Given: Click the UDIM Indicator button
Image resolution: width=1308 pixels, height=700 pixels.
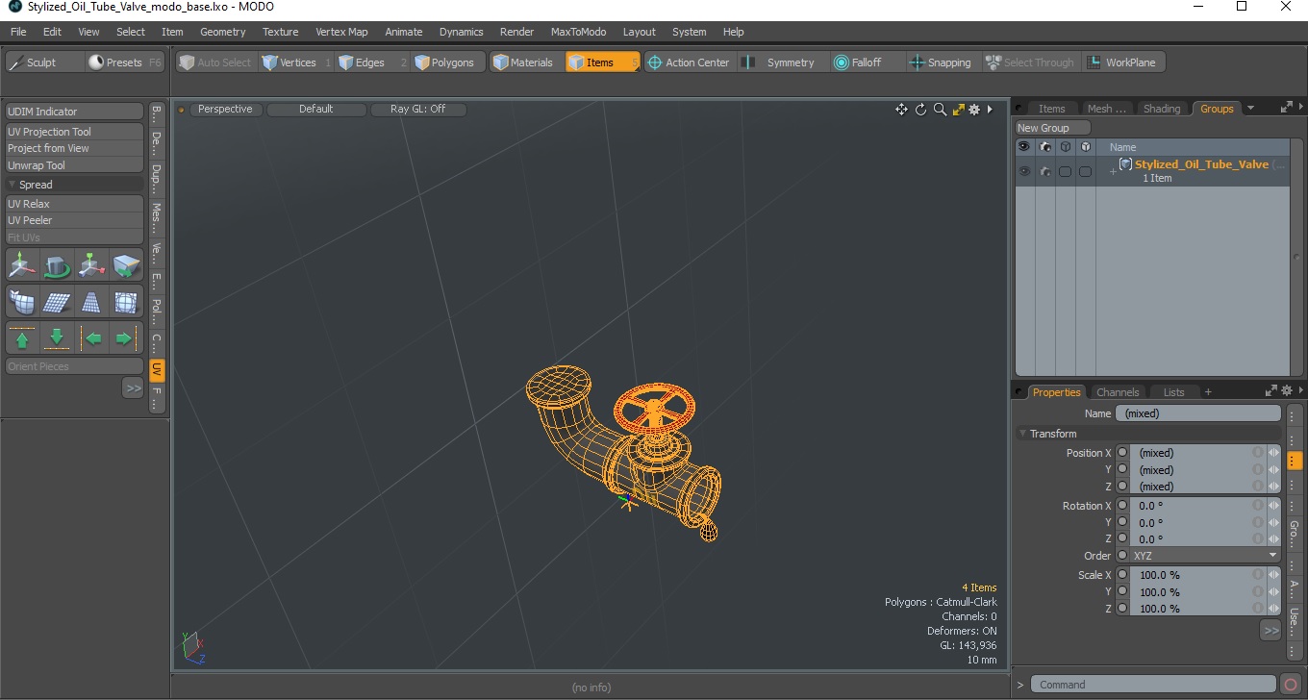Looking at the screenshot, I should (x=75, y=112).
